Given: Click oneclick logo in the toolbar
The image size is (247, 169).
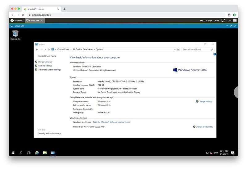Looking at the screenshot, I should [17, 20].
